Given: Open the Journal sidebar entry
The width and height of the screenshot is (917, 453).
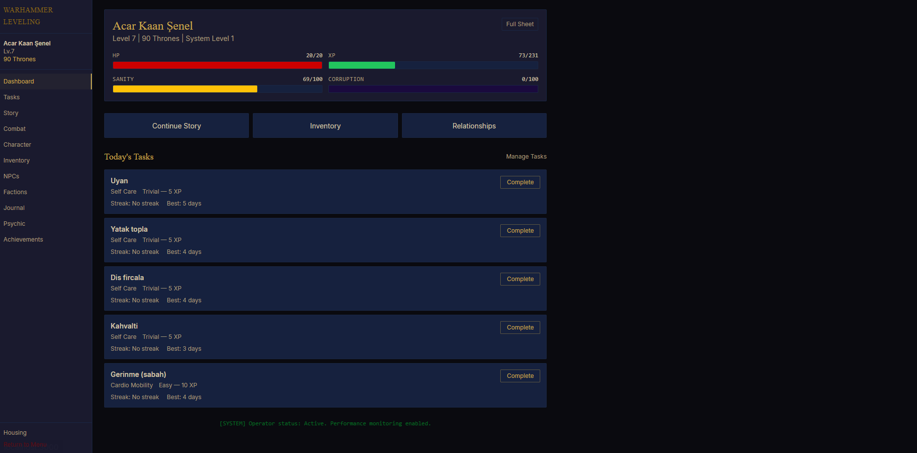Looking at the screenshot, I should pos(14,208).
